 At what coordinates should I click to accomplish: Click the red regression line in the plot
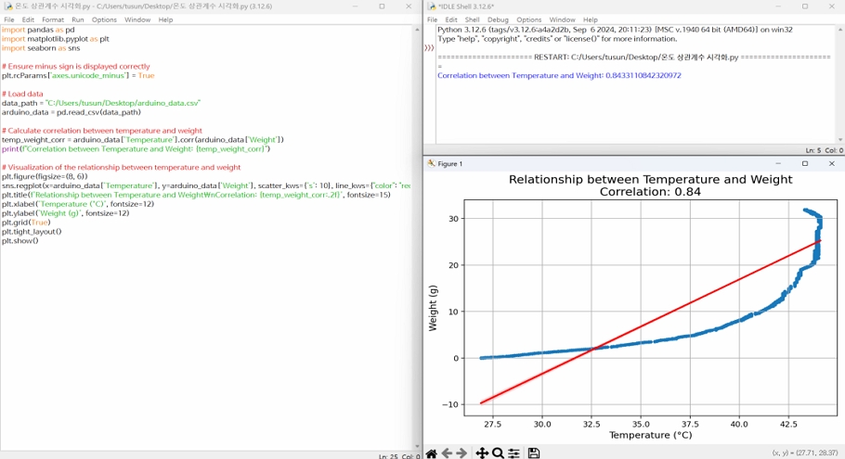pyautogui.click(x=650, y=322)
